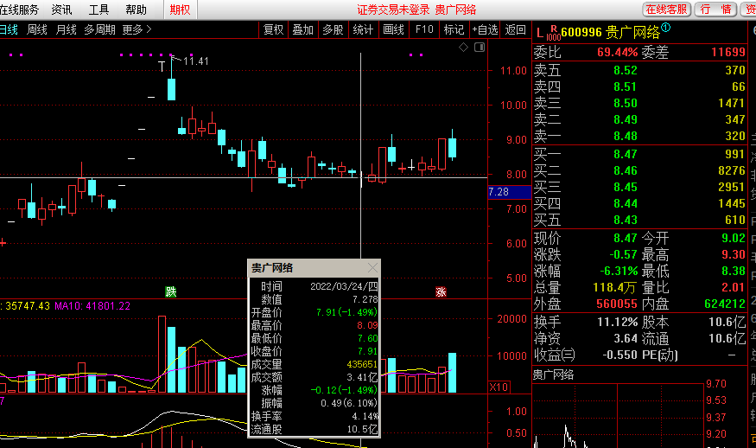Click the small square icon at chart corner
The height and width of the screenshot is (448, 756).
tap(478, 47)
